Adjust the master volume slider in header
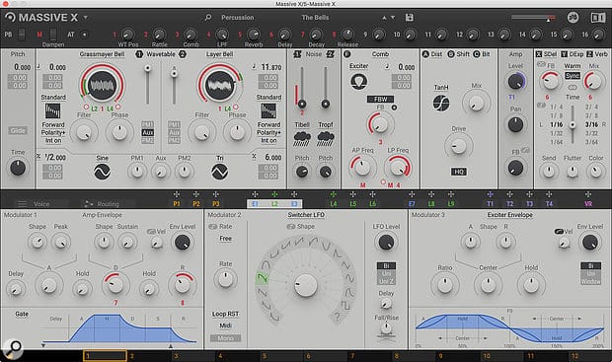Screen dimensions: 612x362 tap(533, 18)
